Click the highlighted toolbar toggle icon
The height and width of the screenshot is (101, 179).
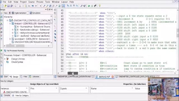click(63, 6)
